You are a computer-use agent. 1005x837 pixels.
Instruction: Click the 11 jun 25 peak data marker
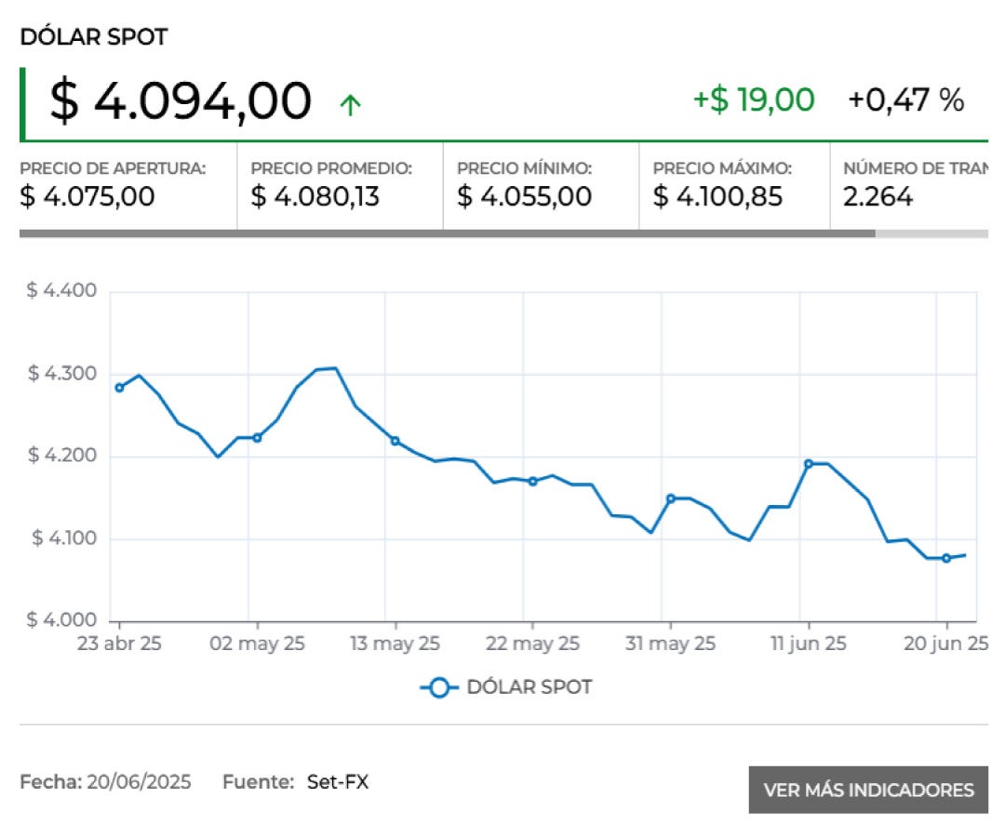[808, 463]
